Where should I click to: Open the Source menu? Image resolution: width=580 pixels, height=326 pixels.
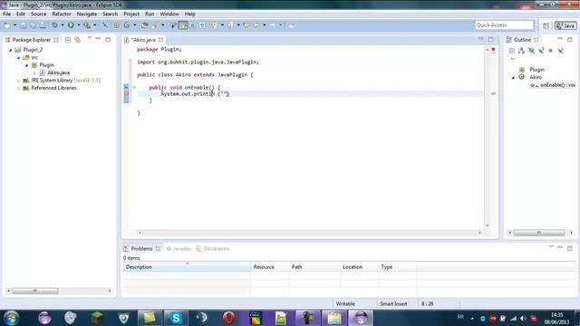click(x=38, y=14)
